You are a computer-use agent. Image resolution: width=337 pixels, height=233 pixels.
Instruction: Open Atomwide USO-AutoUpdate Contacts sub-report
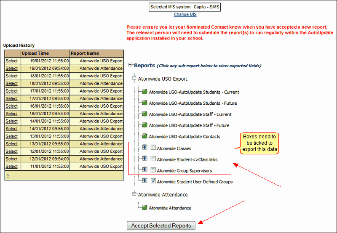coord(185,137)
